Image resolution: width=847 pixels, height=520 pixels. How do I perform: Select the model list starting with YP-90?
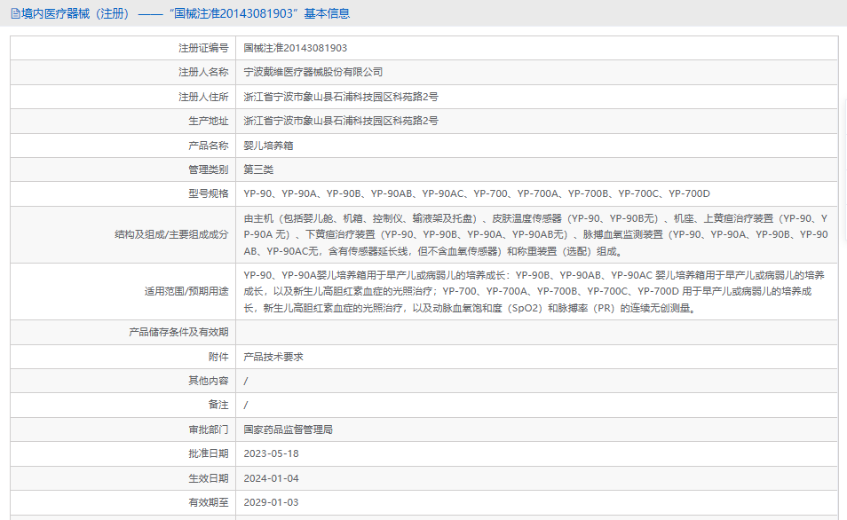(x=477, y=193)
